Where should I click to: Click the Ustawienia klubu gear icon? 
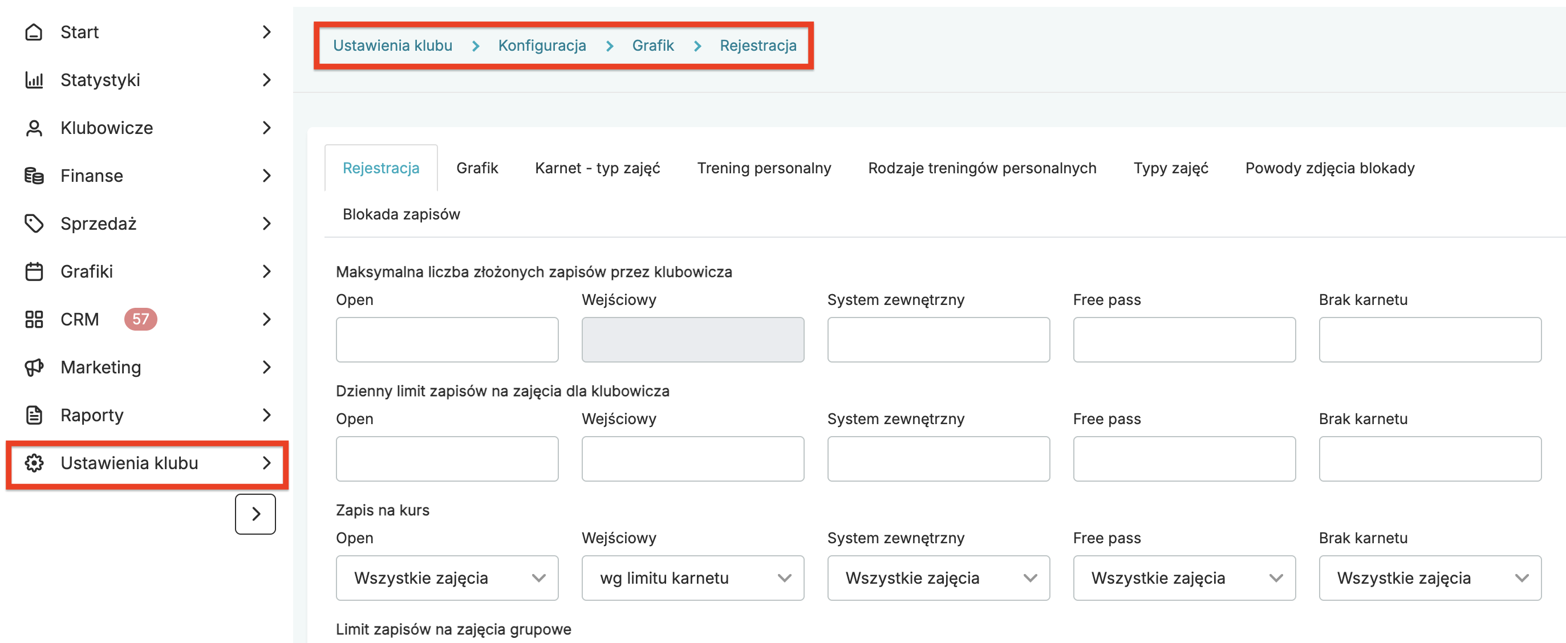click(34, 463)
